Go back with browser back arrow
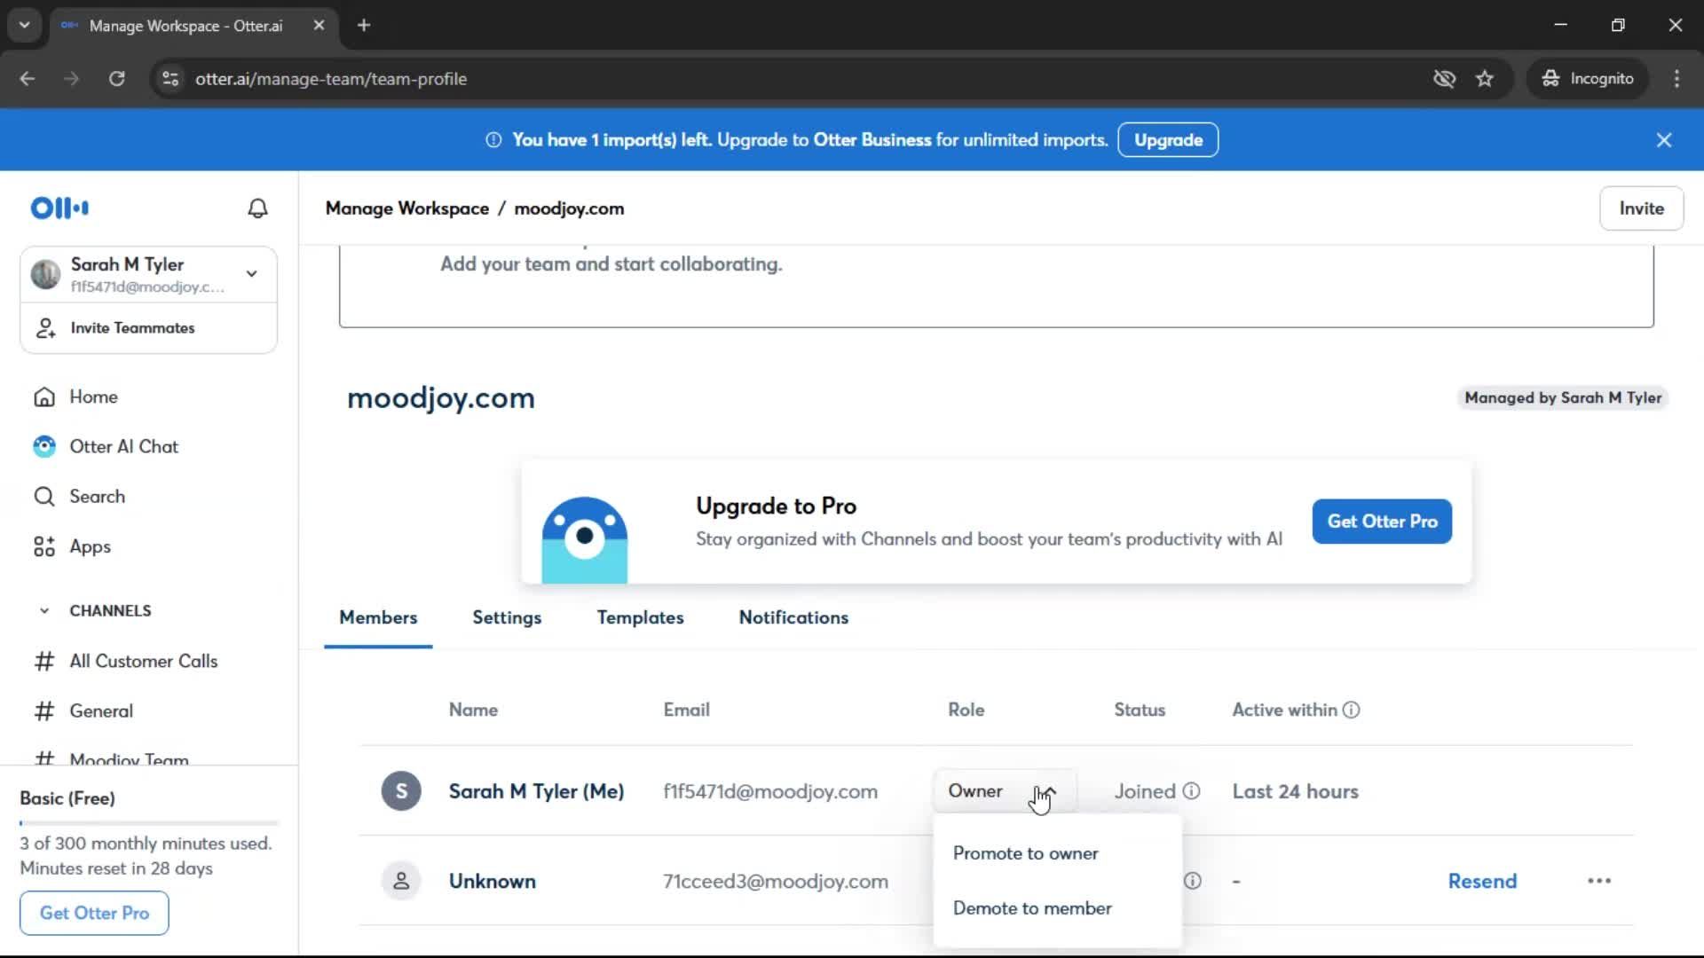This screenshot has height=958, width=1704. coord(28,79)
